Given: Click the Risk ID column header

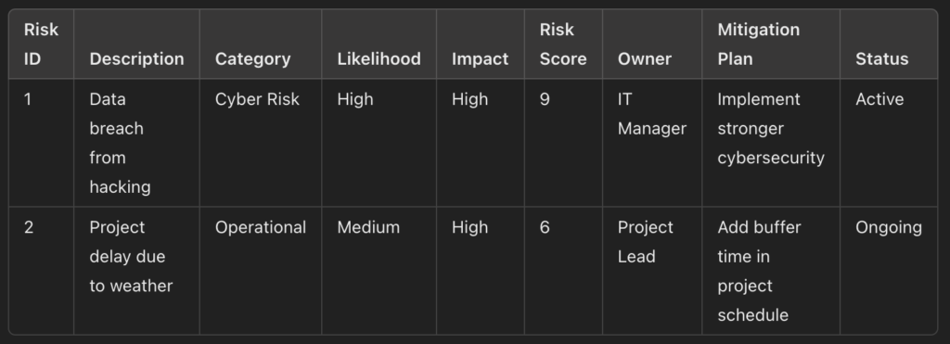Looking at the screenshot, I should tap(41, 45).
